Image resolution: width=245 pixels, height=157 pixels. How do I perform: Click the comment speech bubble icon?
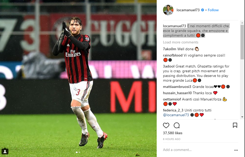point(177,125)
